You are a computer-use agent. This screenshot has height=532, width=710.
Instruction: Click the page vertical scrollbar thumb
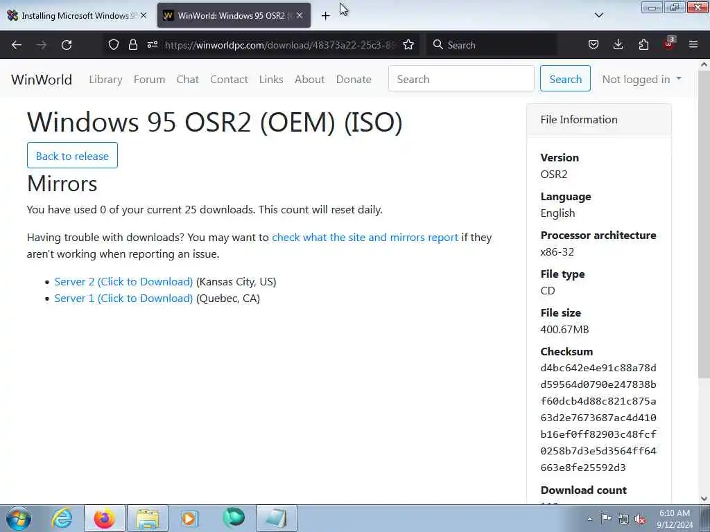tap(704, 224)
